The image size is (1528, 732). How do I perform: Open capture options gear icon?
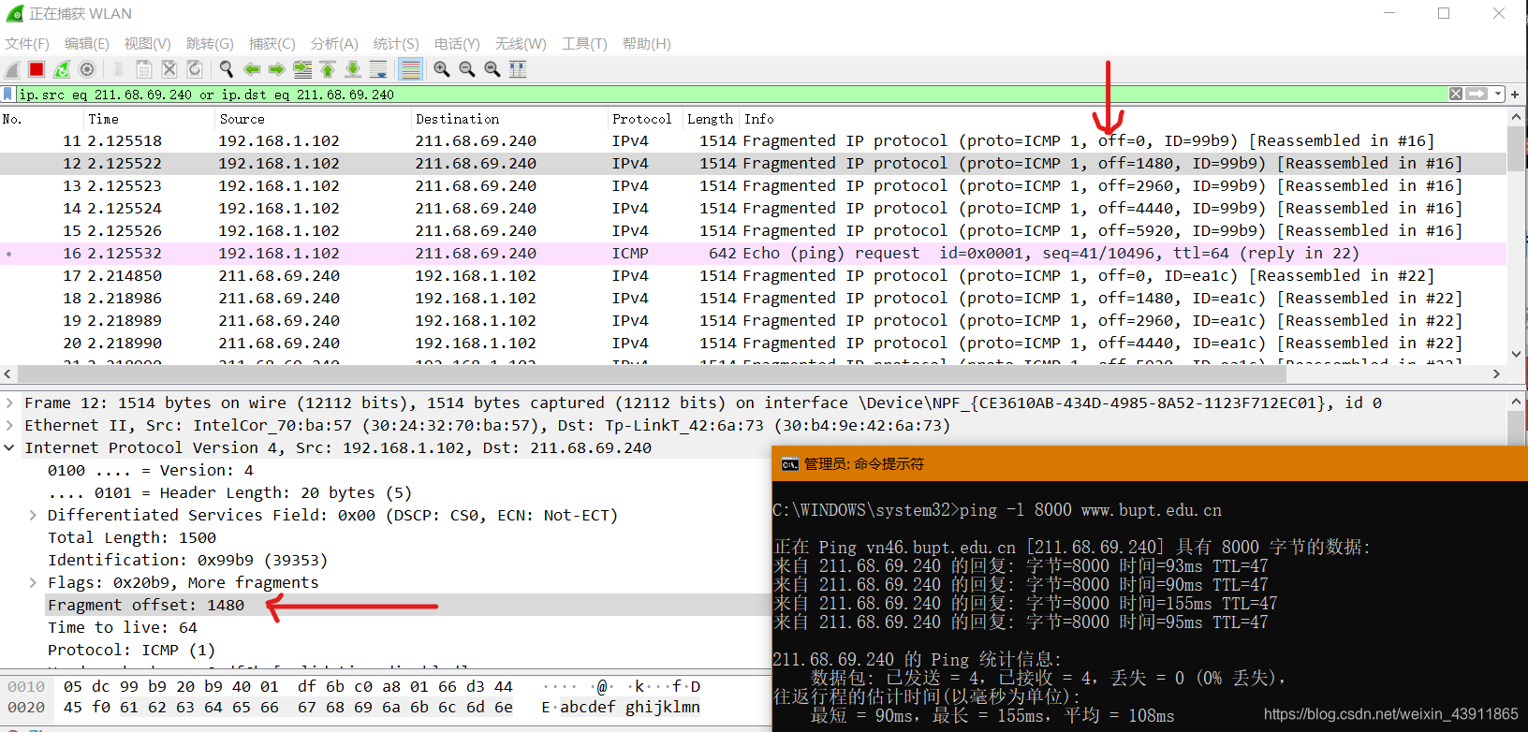coord(87,69)
